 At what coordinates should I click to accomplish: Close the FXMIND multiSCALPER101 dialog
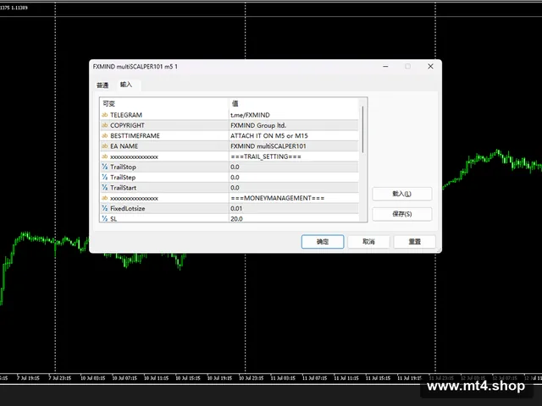click(x=430, y=66)
